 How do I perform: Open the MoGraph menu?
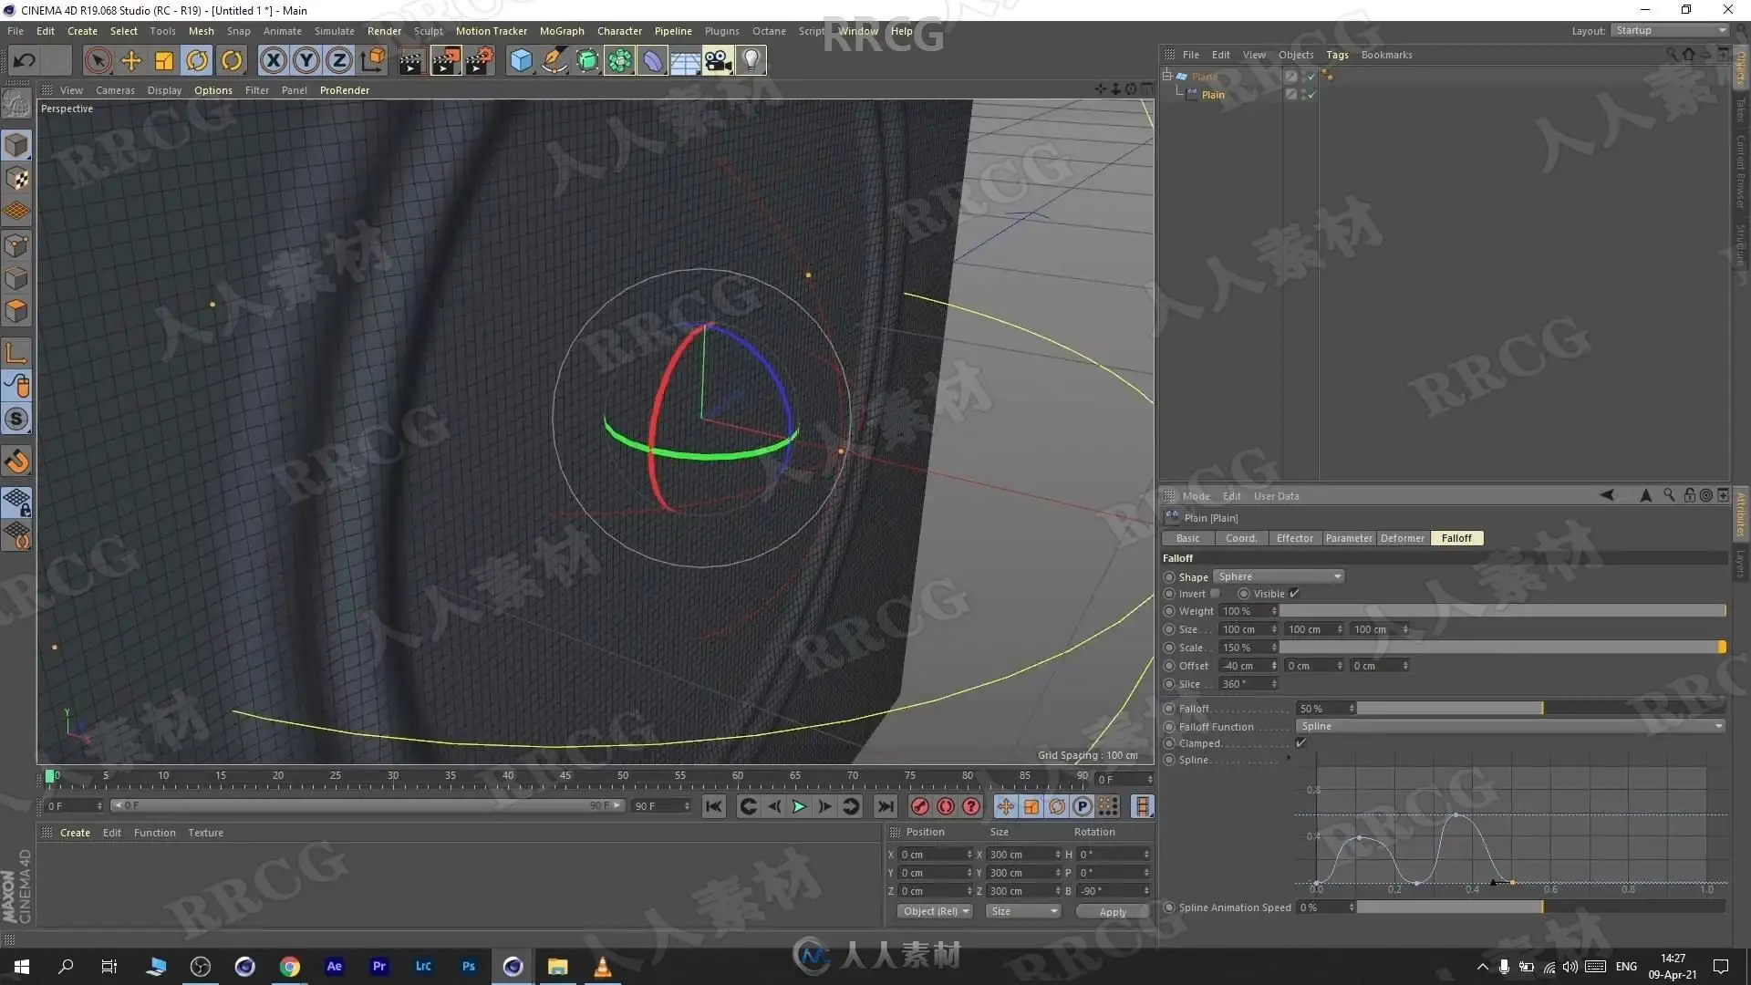tap(562, 31)
